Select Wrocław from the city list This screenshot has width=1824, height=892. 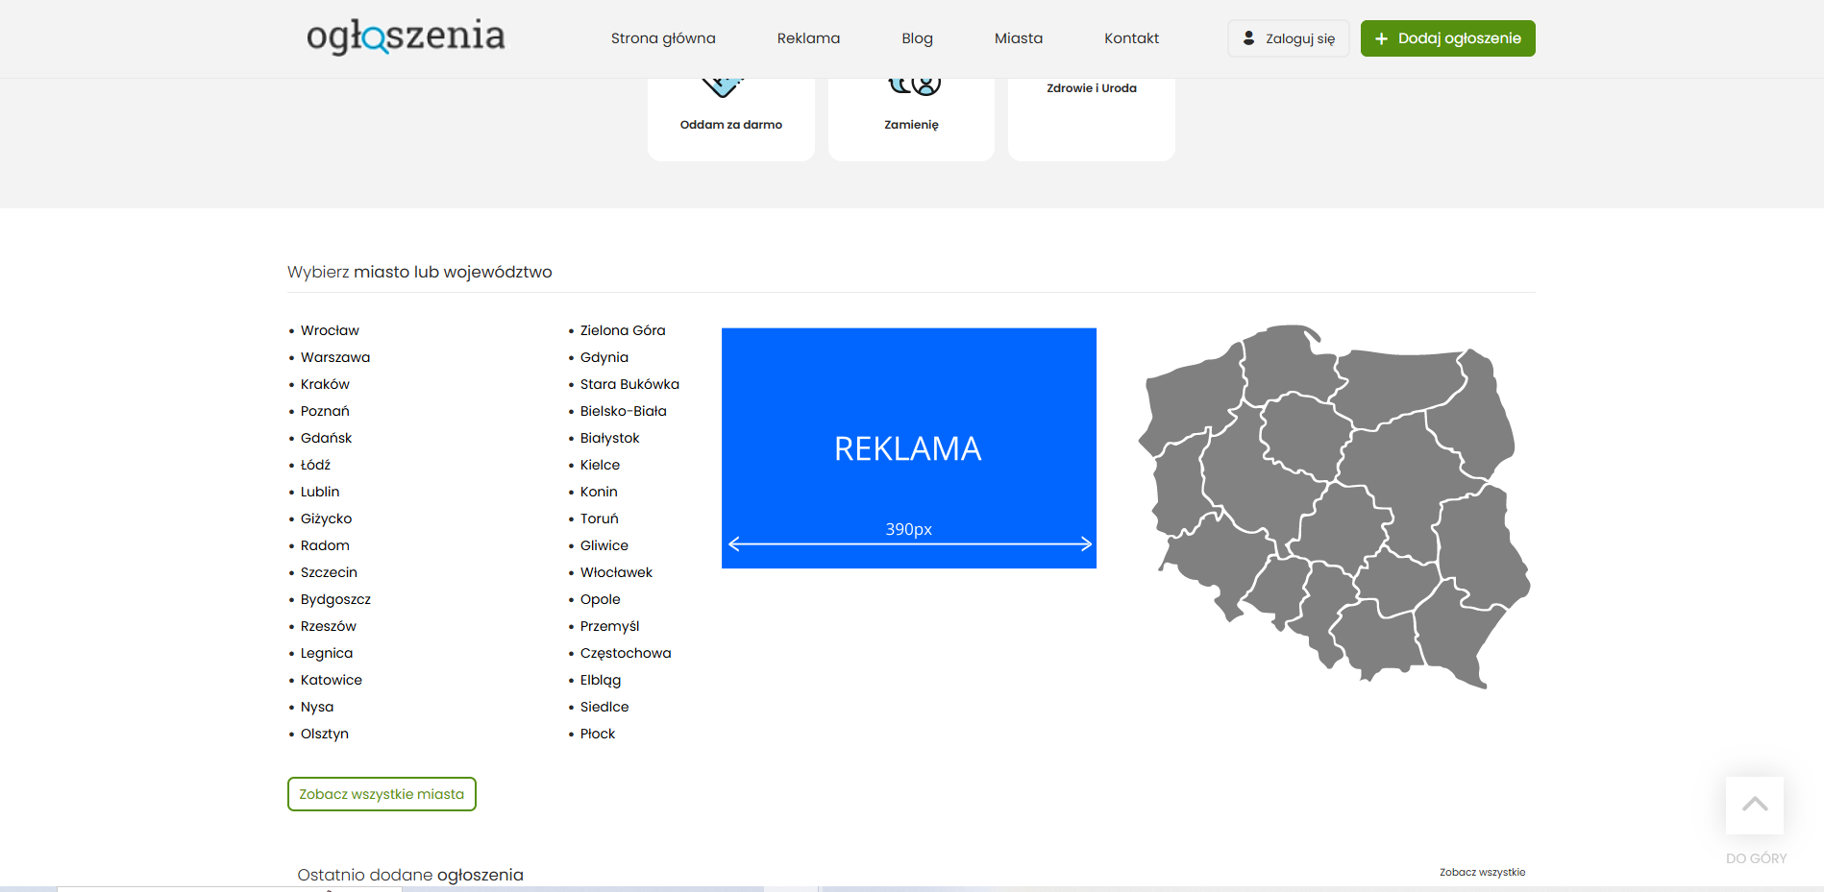point(330,330)
